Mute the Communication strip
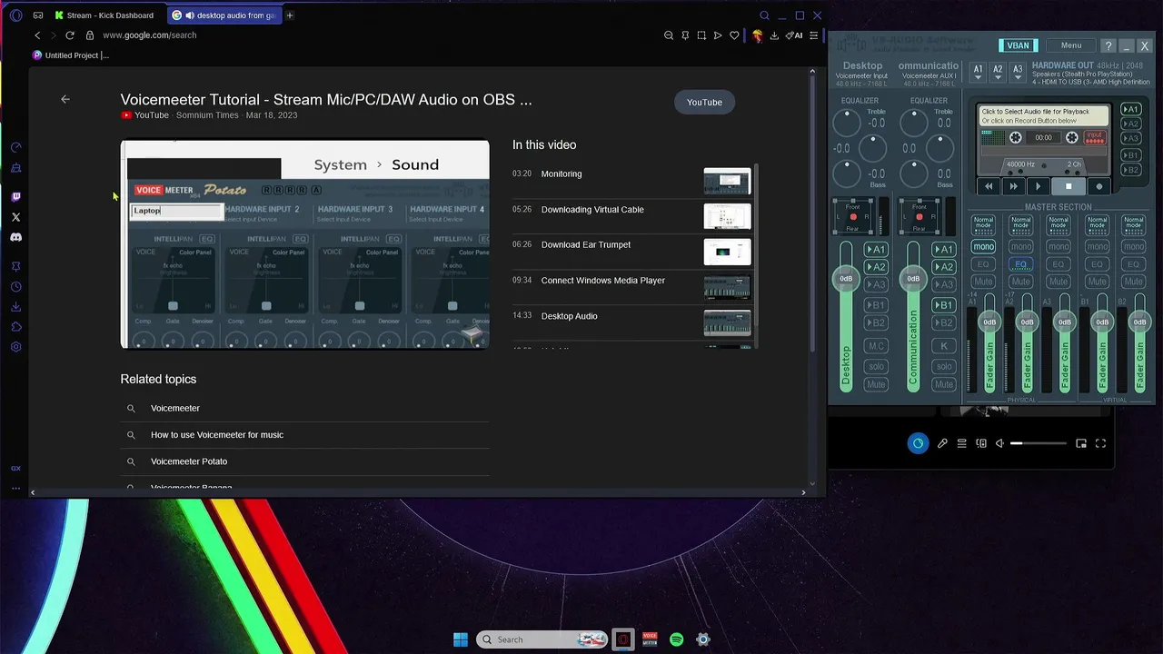This screenshot has width=1163, height=654. coord(944,384)
